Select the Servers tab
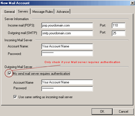Screen dimensions: 135x116 point(23,11)
